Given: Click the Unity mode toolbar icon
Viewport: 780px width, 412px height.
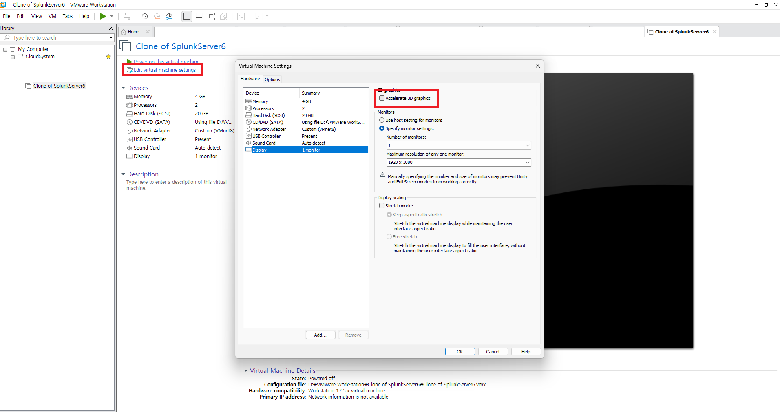Looking at the screenshot, I should pos(223,16).
